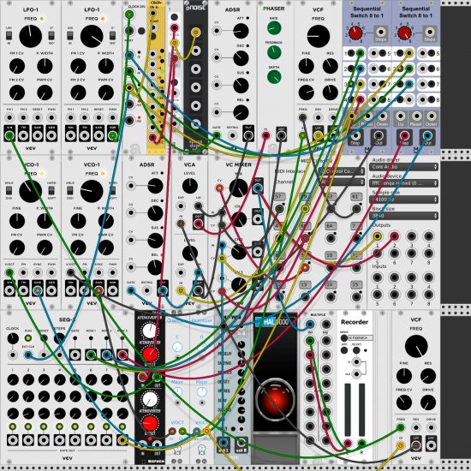Click the upper VCA LEVEL knob

point(190,186)
